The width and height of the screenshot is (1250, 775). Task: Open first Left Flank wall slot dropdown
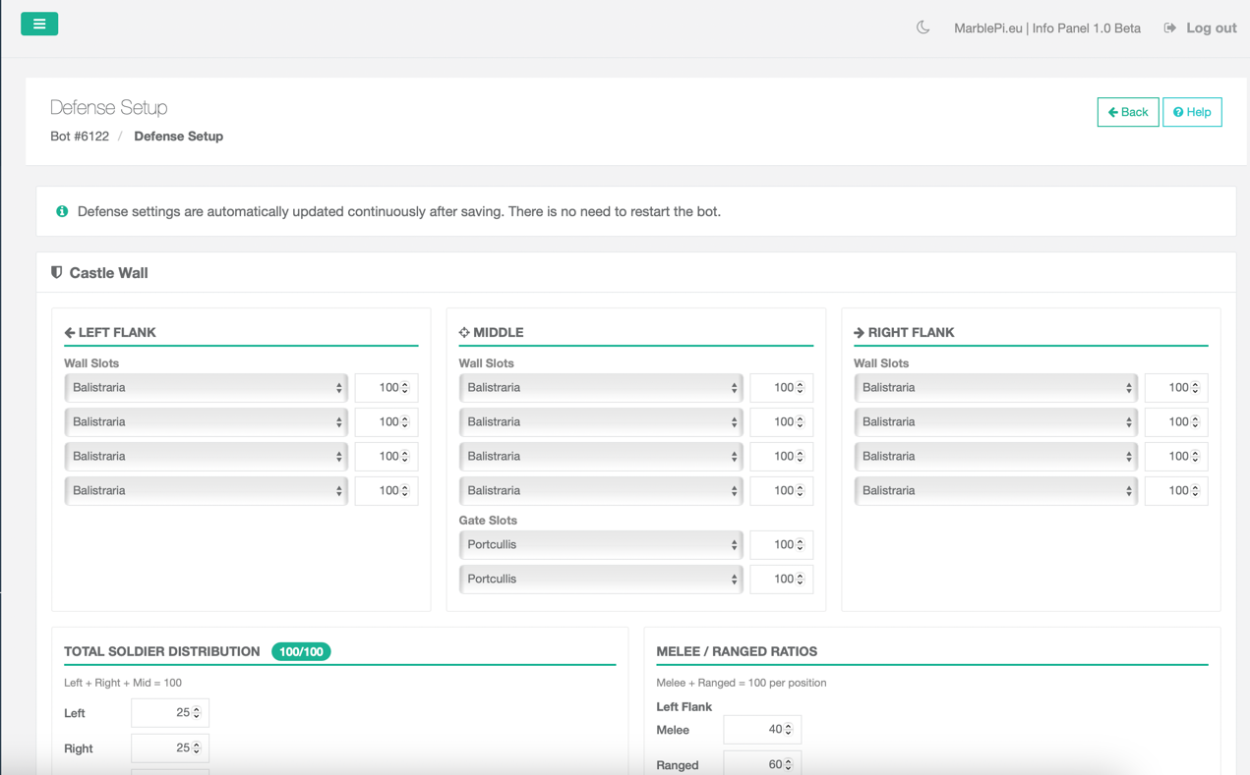tap(207, 388)
